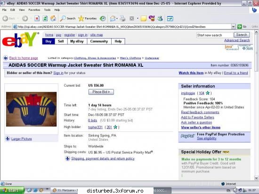Select the Buy tab on eBay
Screen dimensions: 259x194
tap(49, 41)
